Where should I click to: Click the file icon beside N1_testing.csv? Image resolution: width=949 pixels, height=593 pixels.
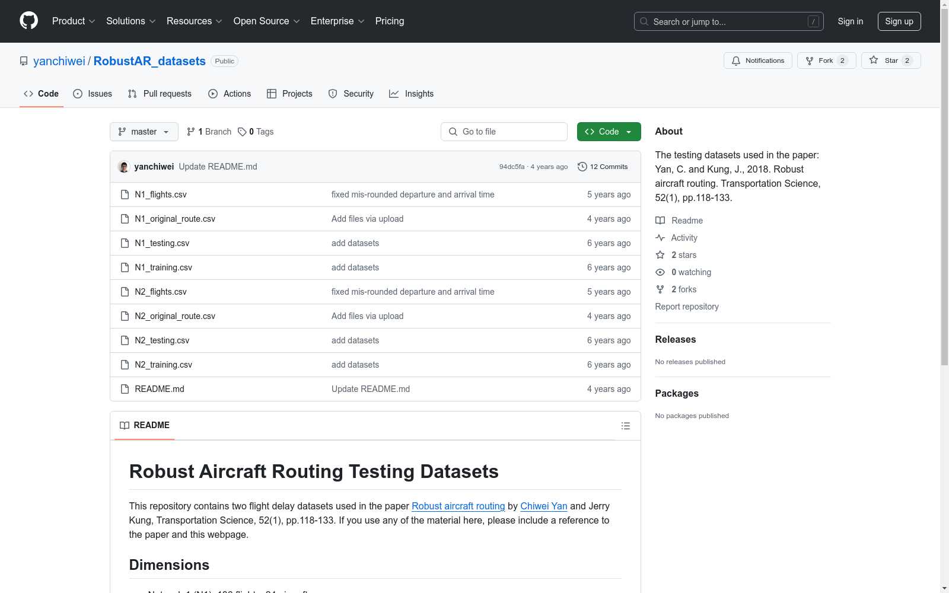[125, 243]
